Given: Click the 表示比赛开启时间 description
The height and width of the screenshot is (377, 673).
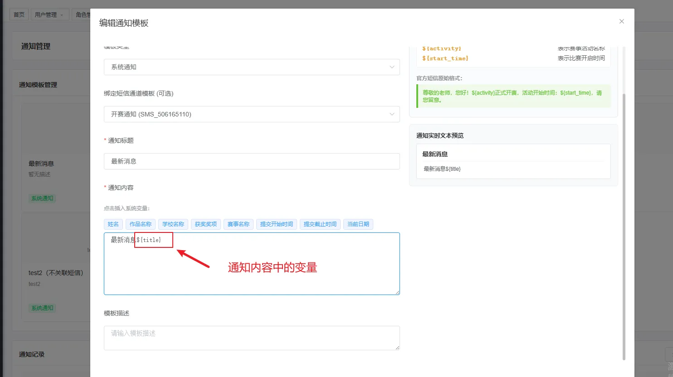Looking at the screenshot, I should point(581,58).
